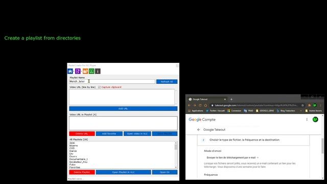The image size is (327, 184).
Task: Click the green play screen toolbar icon
Action: point(91,72)
